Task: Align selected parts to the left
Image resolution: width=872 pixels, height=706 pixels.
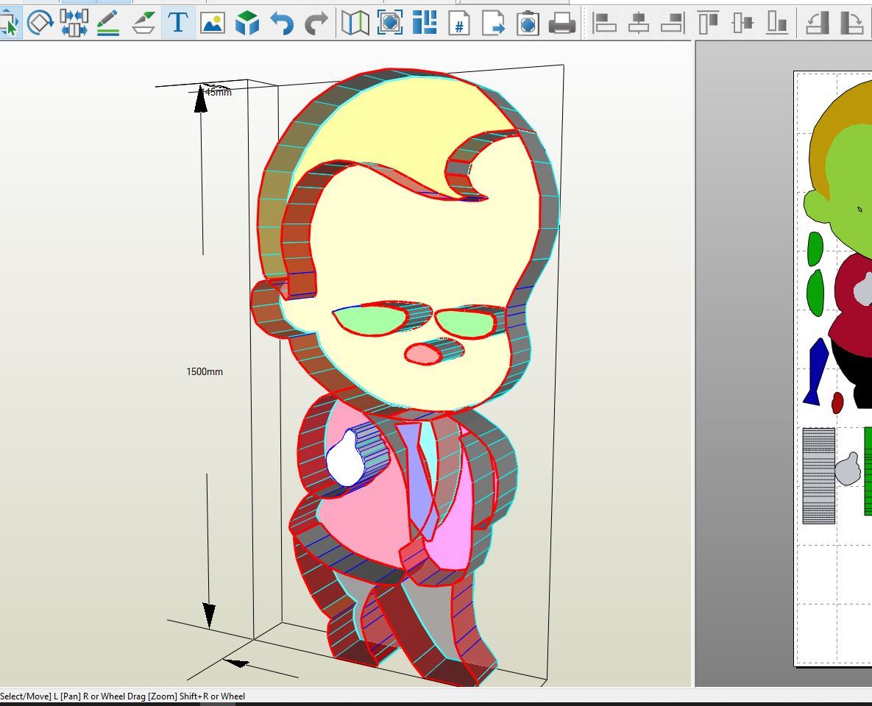Action: (x=604, y=24)
